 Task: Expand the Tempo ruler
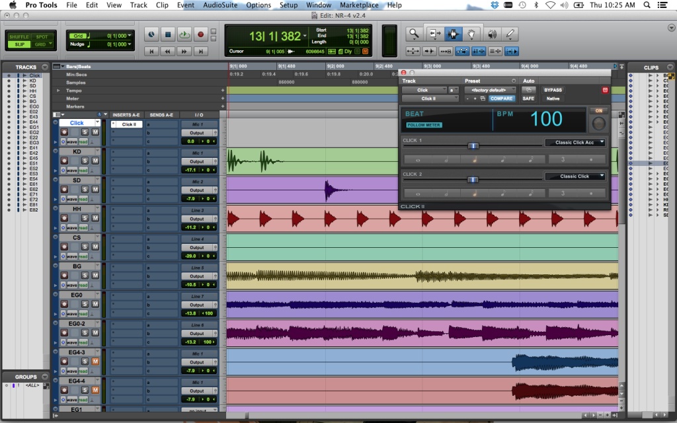pyautogui.click(x=58, y=91)
